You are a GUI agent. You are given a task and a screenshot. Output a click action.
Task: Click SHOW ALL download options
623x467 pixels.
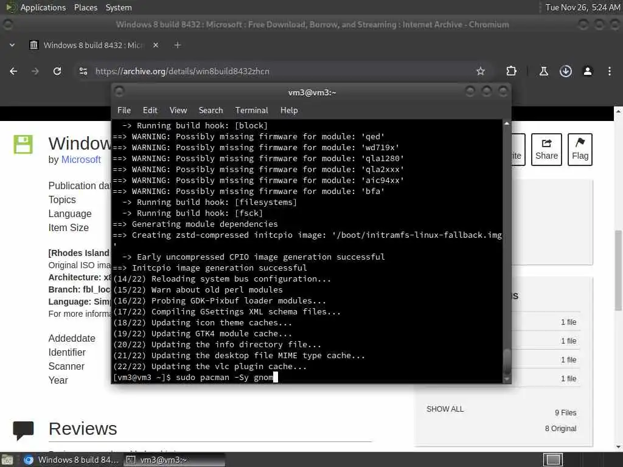[x=445, y=409]
